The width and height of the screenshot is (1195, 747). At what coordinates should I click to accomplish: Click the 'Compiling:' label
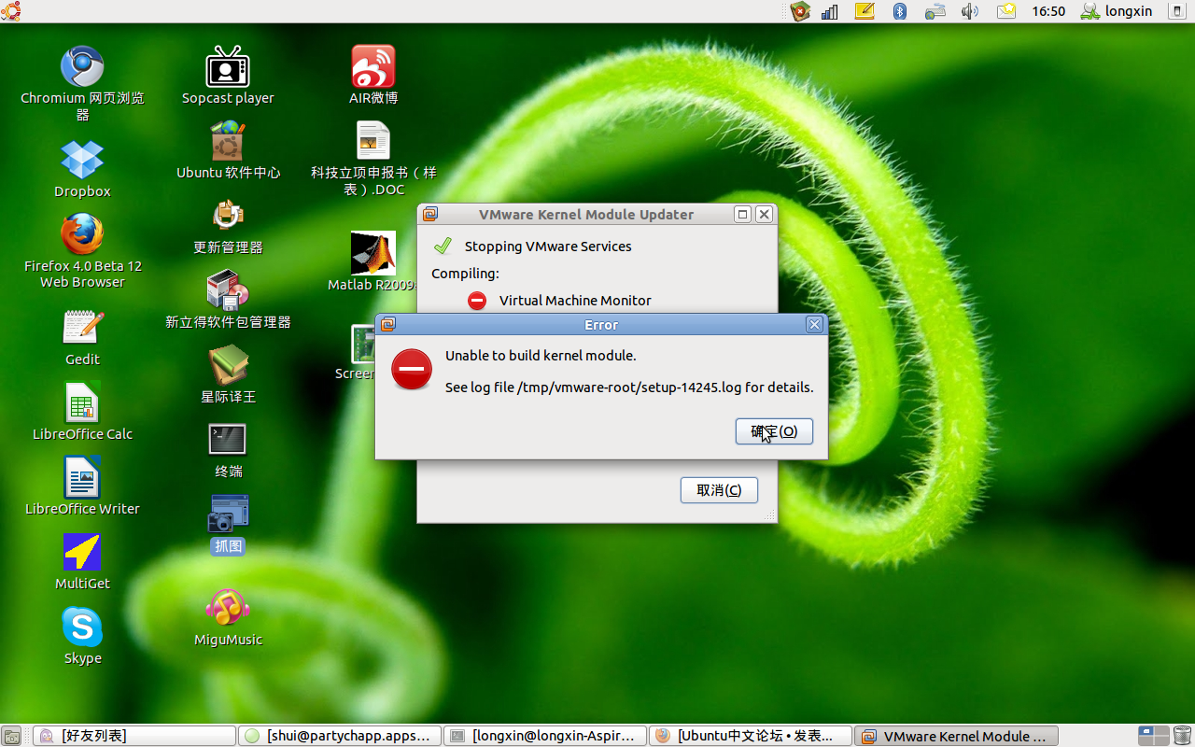[465, 274]
